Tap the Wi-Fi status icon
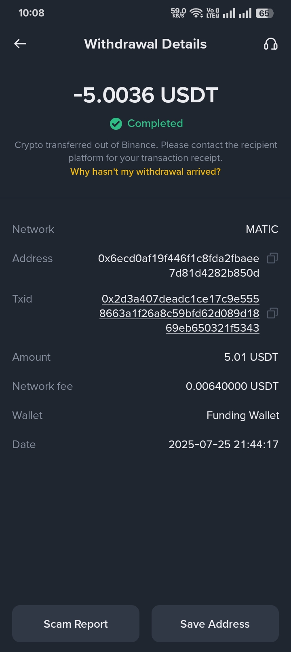 click(x=196, y=13)
